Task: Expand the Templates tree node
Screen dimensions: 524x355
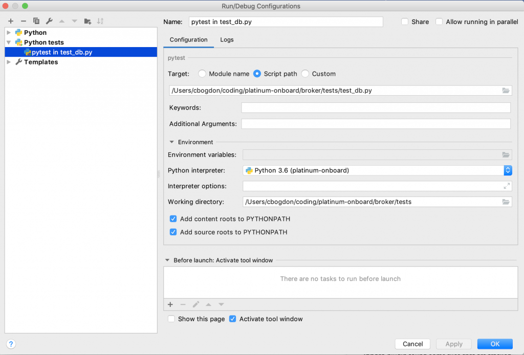Action: [x=8, y=62]
